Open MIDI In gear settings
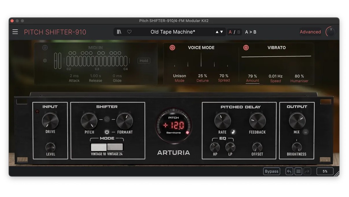The image size is (349, 197). coord(45,61)
